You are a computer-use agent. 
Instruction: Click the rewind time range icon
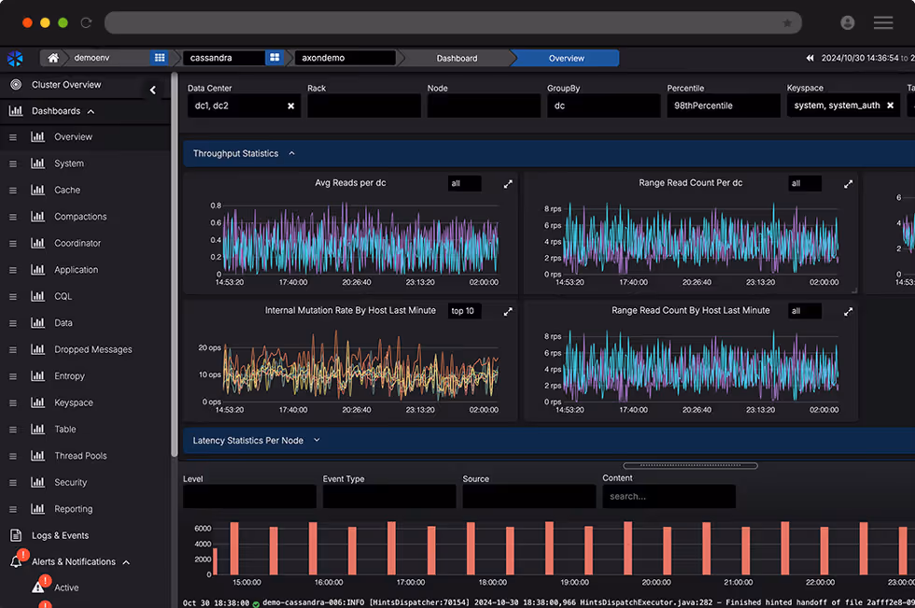point(810,58)
